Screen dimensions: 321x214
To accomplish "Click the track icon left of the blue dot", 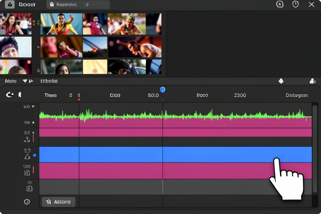I will tap(27, 156).
